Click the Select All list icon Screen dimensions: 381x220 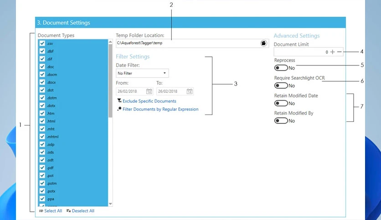(x=41, y=211)
